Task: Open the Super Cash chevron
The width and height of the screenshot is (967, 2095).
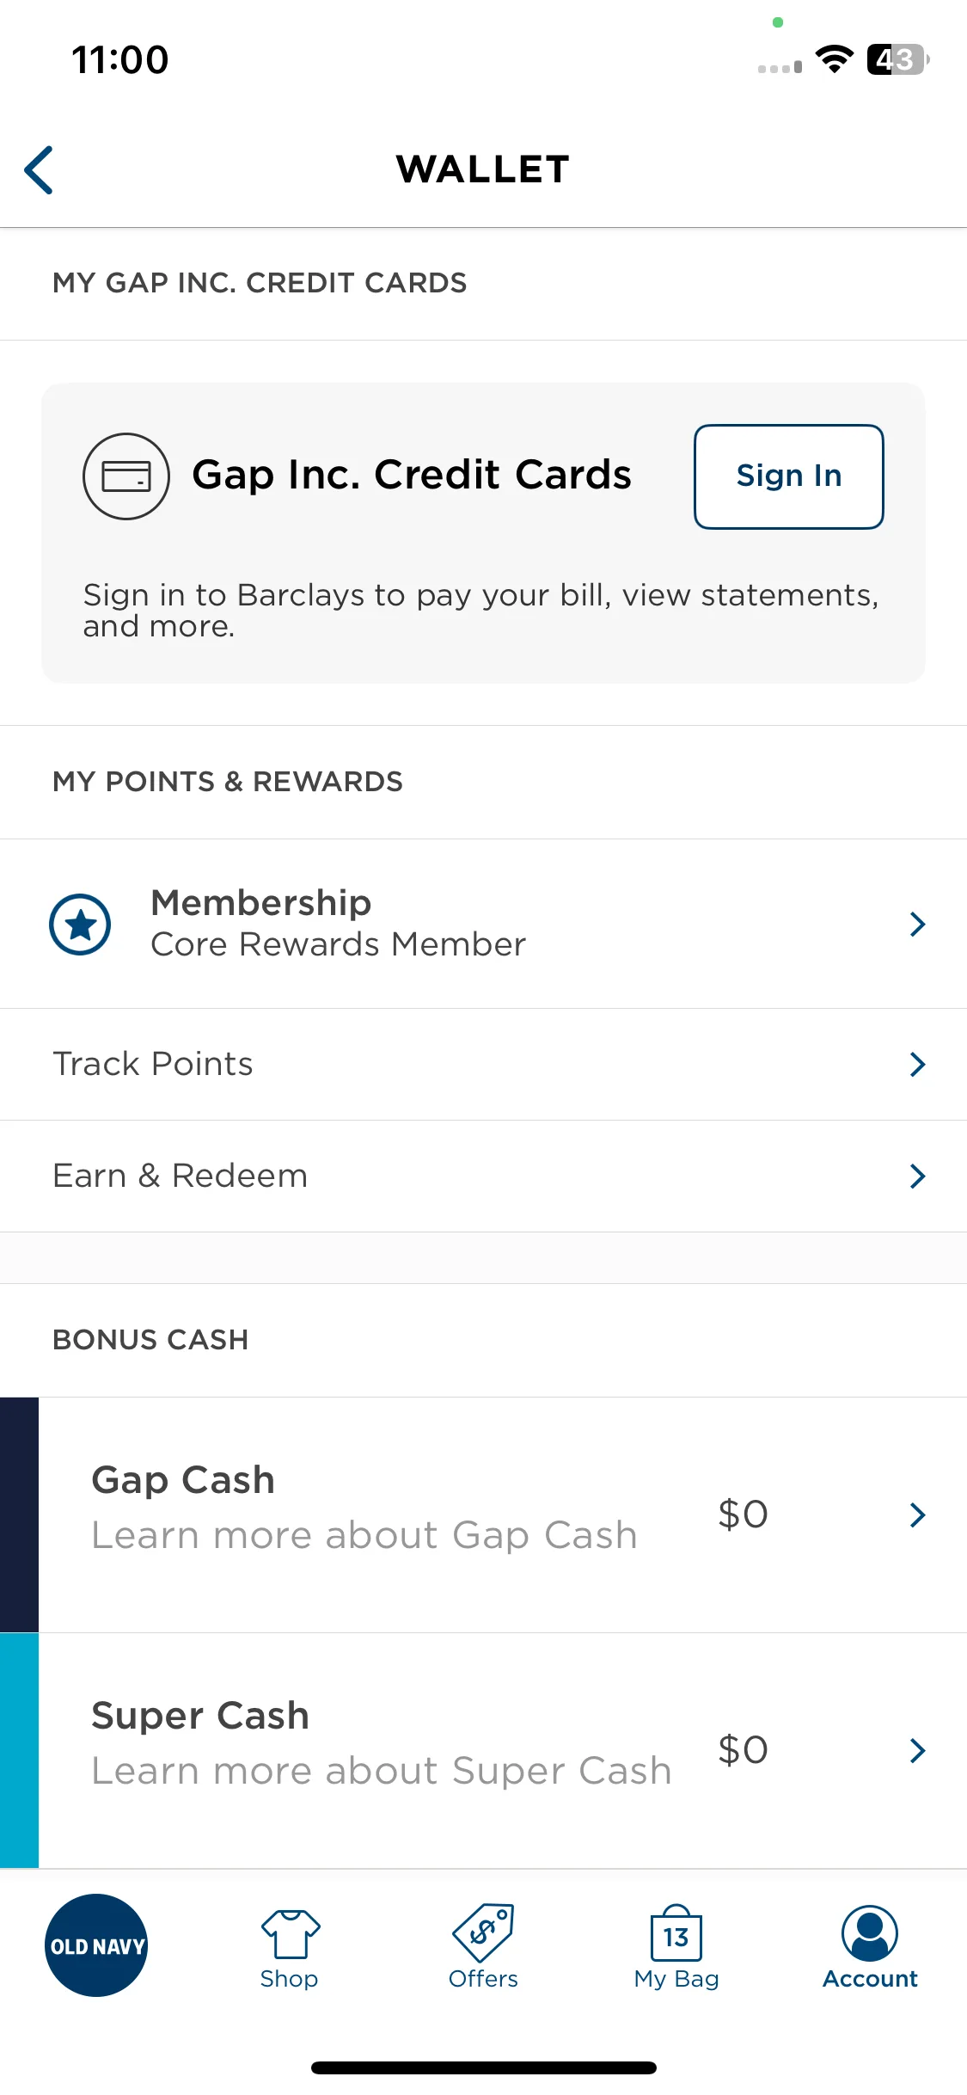Action: click(918, 1750)
